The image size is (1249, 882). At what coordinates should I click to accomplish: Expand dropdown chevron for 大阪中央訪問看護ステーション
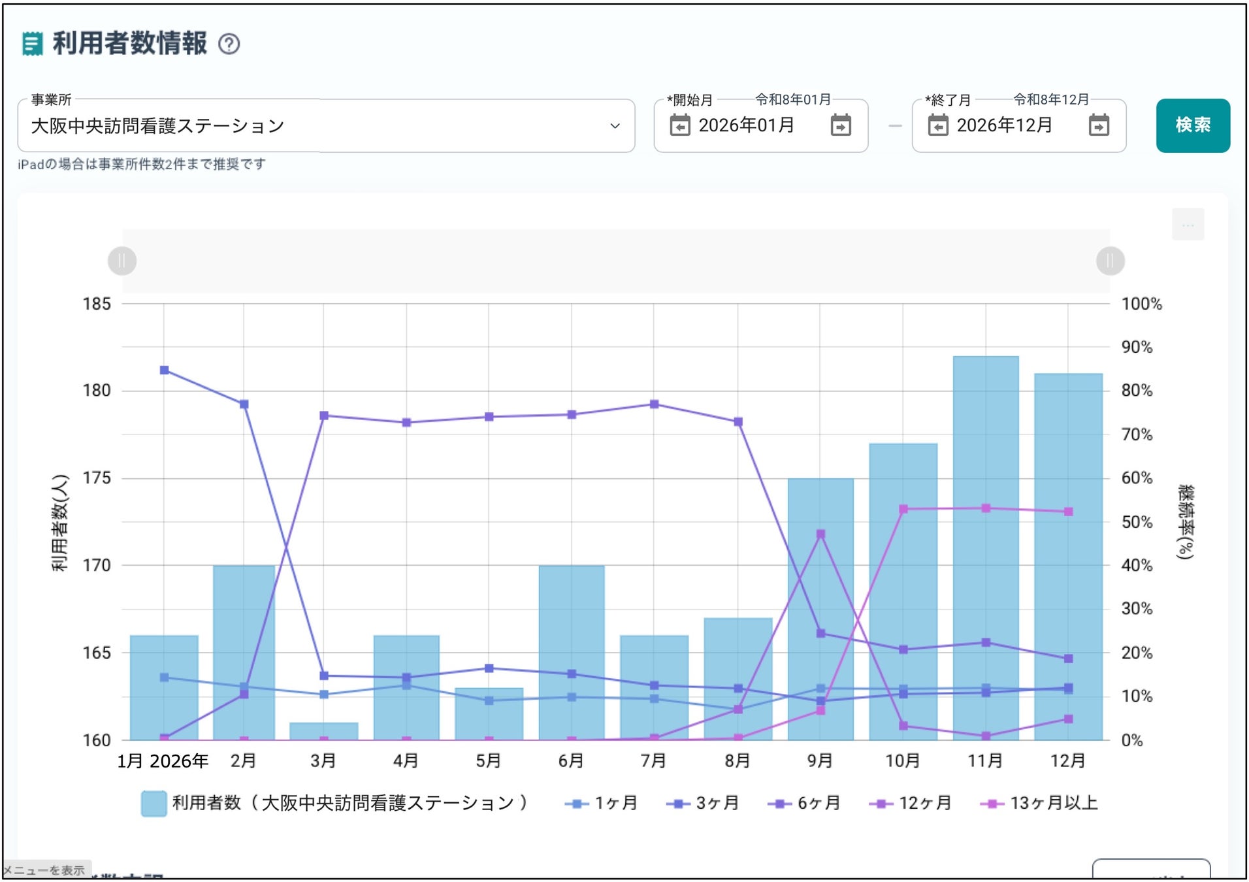tap(615, 125)
